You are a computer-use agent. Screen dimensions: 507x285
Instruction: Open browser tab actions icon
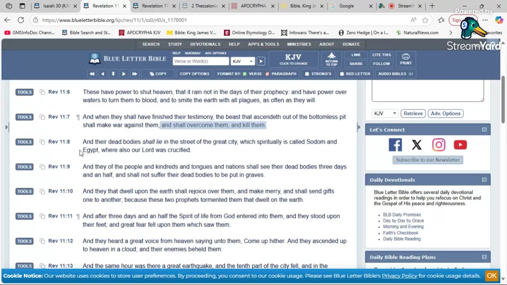click(22, 6)
